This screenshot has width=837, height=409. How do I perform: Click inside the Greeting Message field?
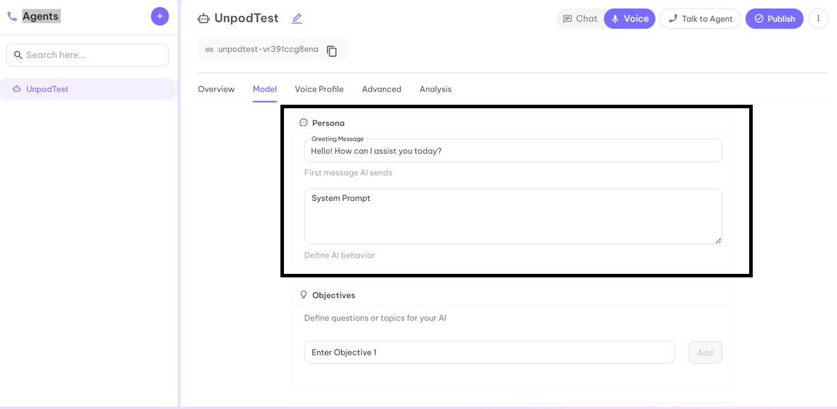(x=513, y=150)
